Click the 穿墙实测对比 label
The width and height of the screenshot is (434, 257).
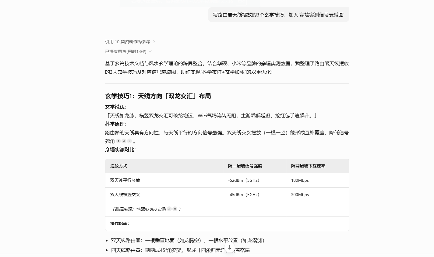pos(121,150)
